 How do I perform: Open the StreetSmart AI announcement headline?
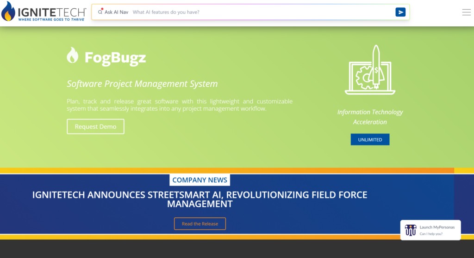tap(200, 199)
